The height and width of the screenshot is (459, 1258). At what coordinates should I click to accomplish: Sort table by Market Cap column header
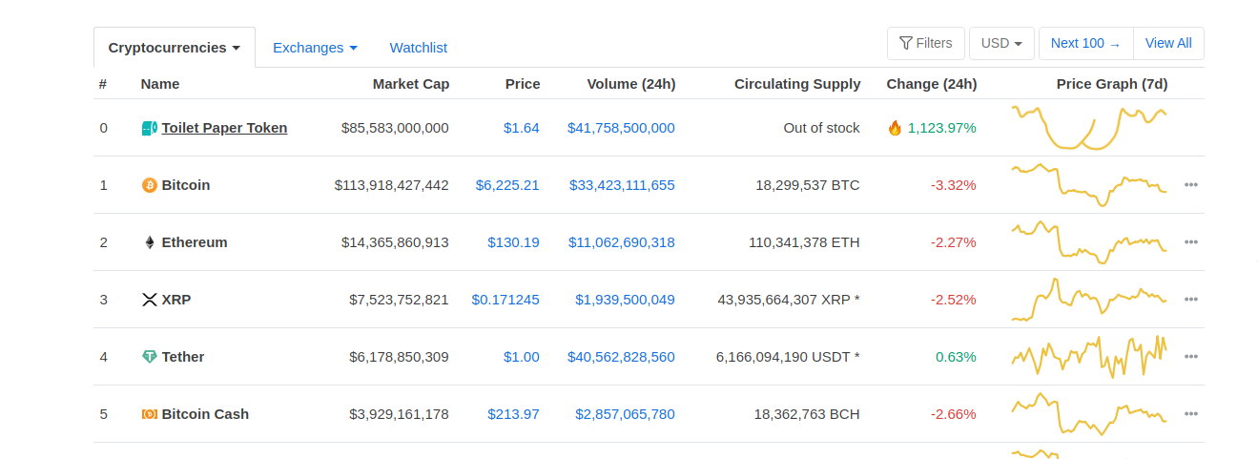[410, 84]
